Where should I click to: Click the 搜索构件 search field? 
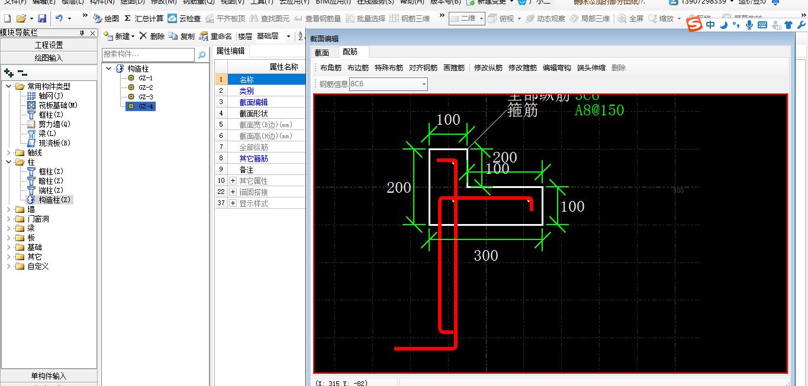point(149,54)
